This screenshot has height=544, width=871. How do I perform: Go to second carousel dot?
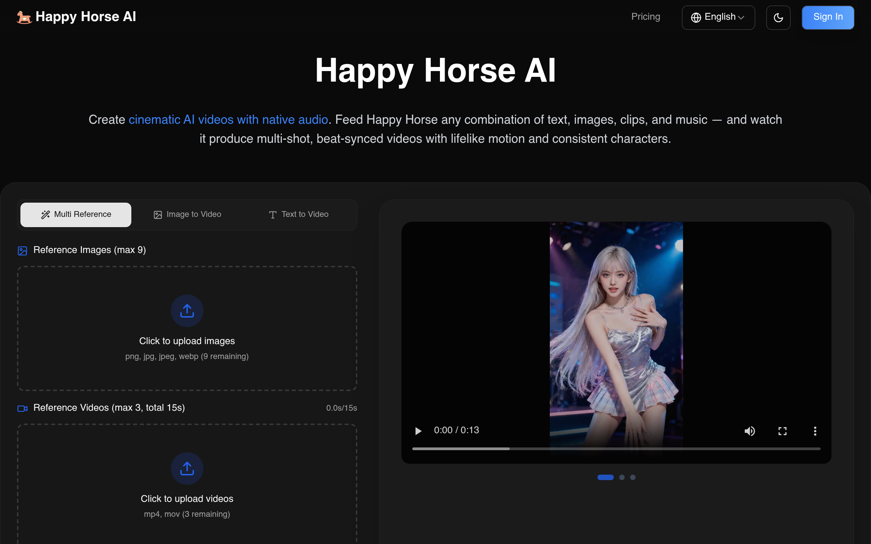622,477
